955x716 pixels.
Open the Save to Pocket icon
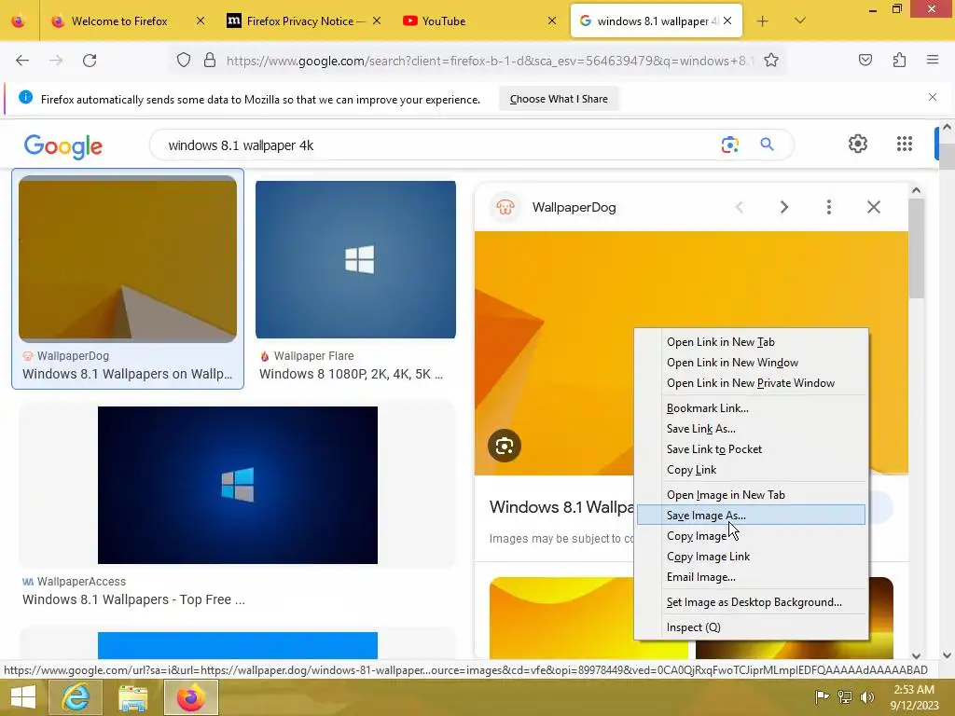[x=865, y=60]
